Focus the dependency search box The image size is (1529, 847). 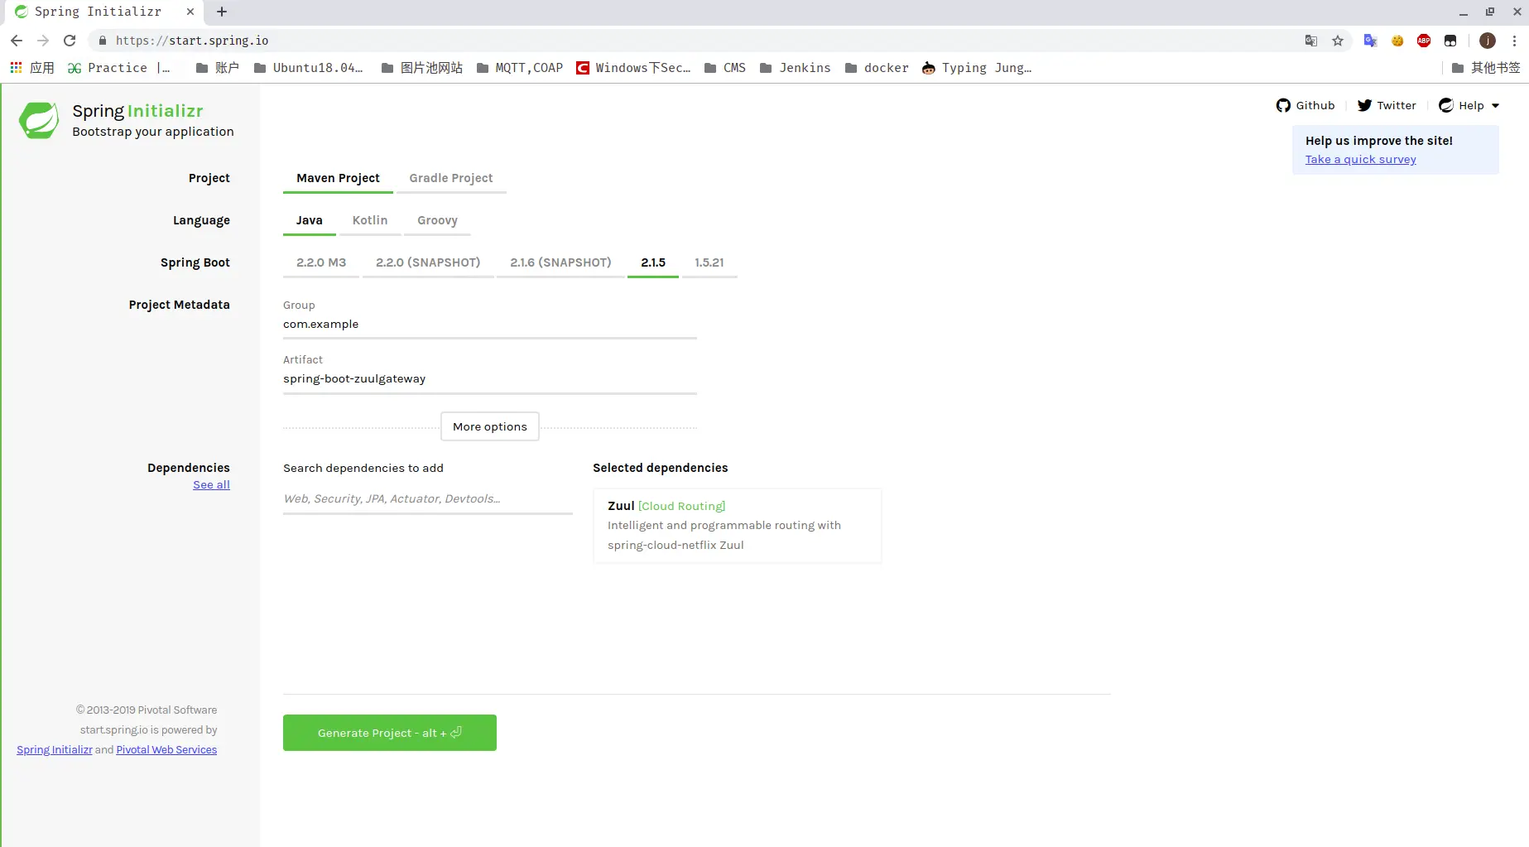pyautogui.click(x=428, y=499)
